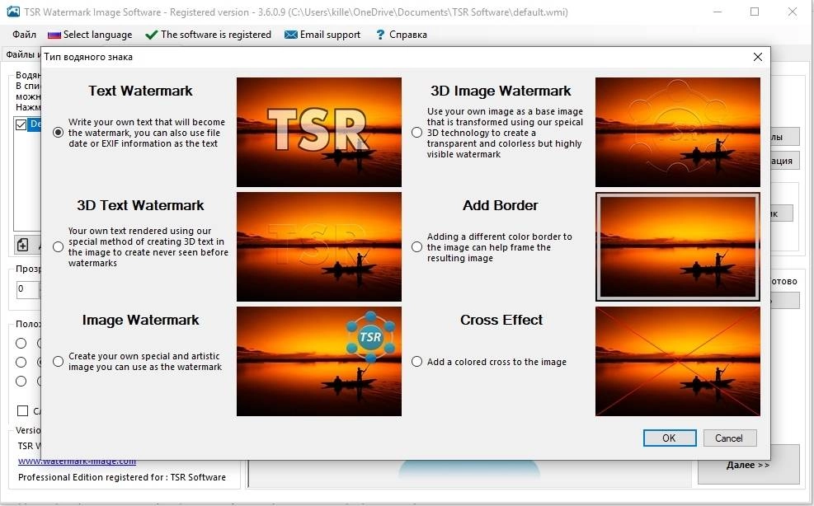
Task: Cancel the watermark type dialog
Action: 729,438
